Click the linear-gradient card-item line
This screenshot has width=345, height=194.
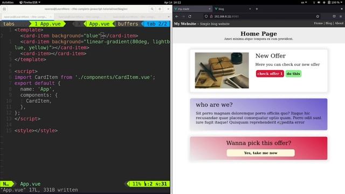click(92, 45)
